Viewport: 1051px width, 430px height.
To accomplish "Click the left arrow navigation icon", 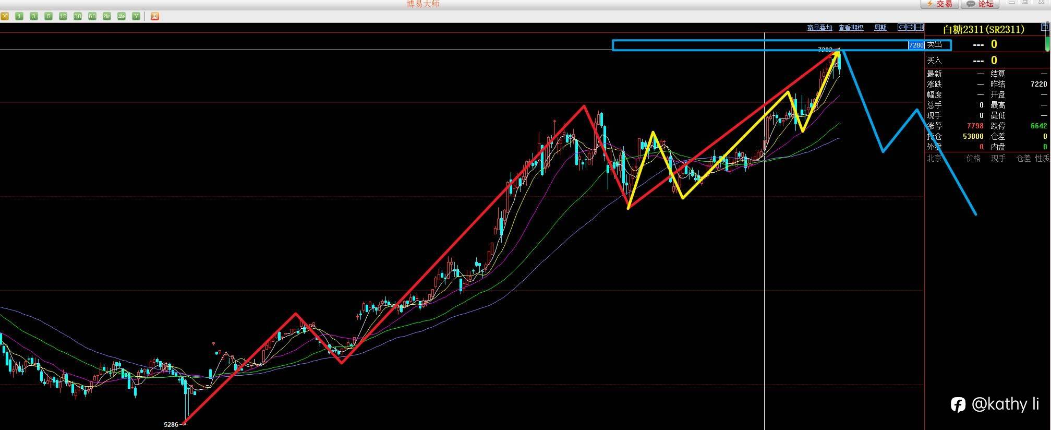I will coord(901,27).
